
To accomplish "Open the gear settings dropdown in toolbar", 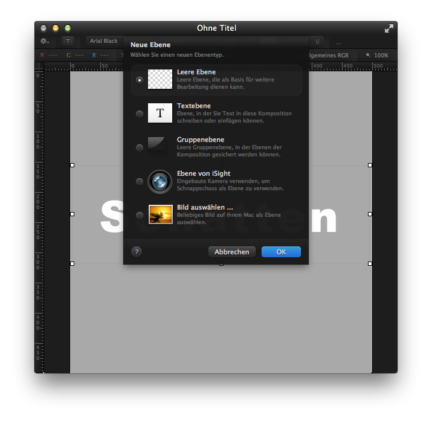I will (x=45, y=41).
